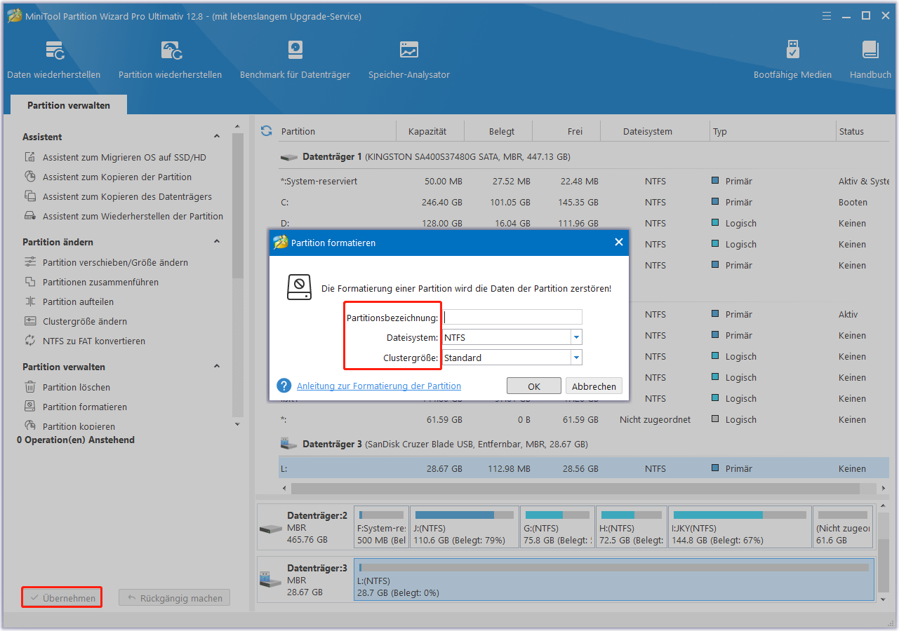Choose Partition löschen
Image resolution: width=899 pixels, height=631 pixels.
coord(76,388)
